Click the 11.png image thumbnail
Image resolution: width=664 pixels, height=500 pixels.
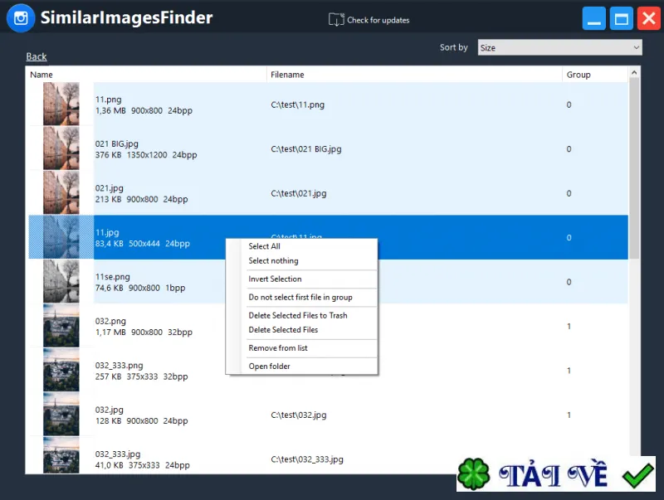click(x=61, y=104)
